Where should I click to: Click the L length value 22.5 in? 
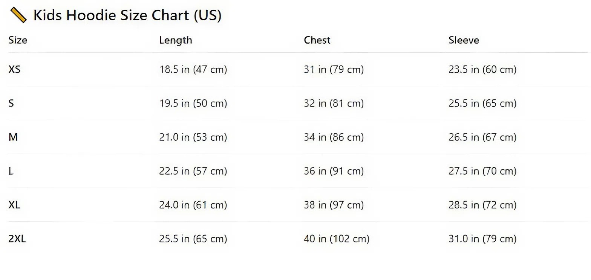193,171
